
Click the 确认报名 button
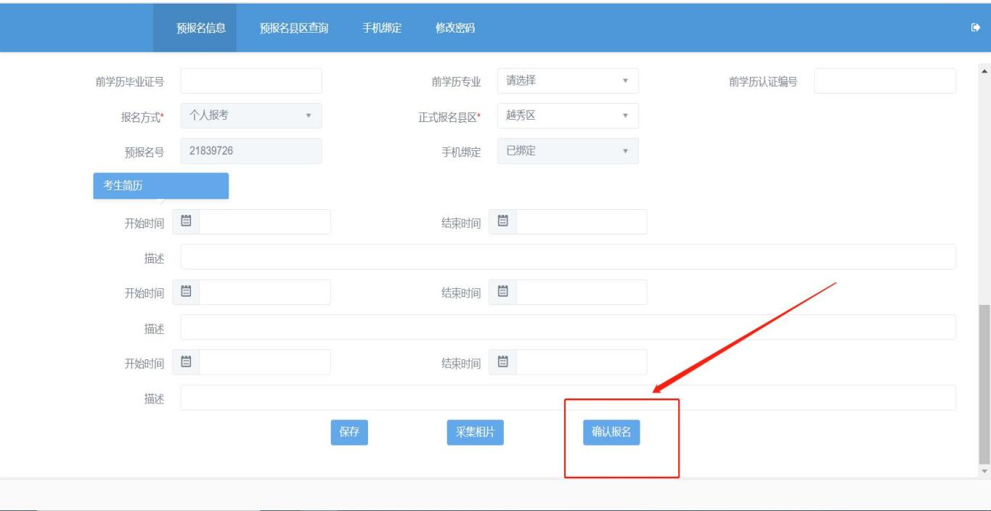(611, 432)
